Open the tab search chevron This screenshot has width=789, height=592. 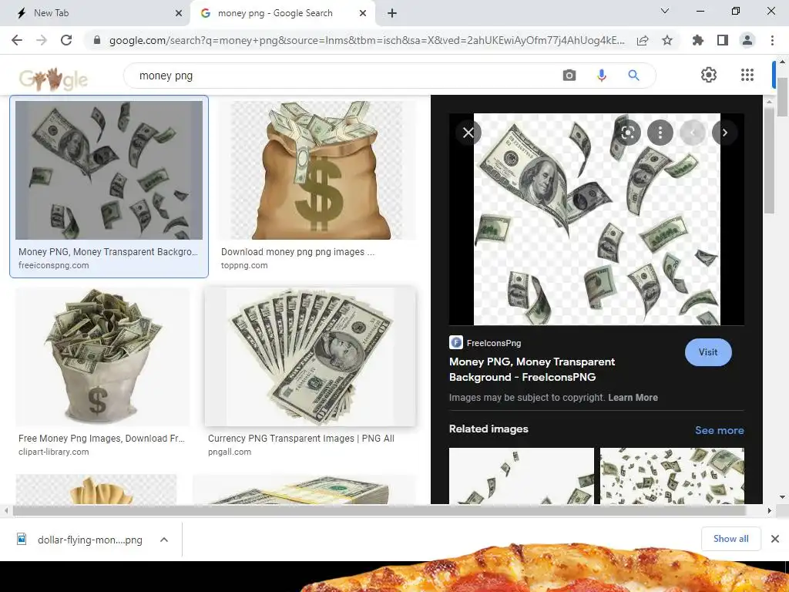665,11
